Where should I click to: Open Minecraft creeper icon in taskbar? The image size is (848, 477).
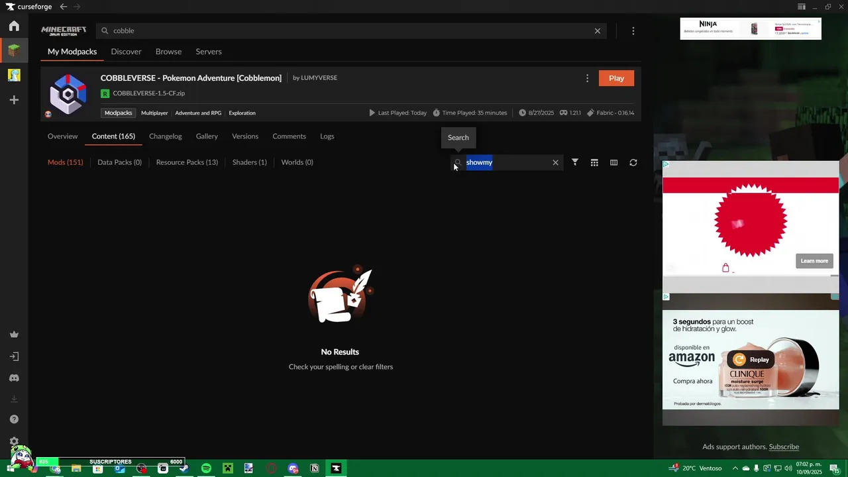228,468
